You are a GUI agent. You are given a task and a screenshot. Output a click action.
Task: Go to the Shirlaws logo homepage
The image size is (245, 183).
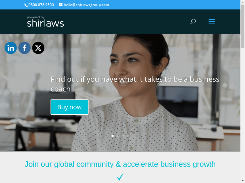(45, 21)
